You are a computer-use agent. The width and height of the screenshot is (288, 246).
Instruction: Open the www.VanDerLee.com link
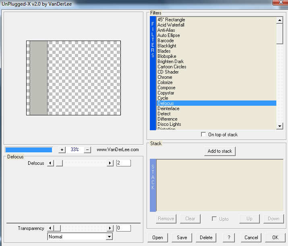point(118,150)
